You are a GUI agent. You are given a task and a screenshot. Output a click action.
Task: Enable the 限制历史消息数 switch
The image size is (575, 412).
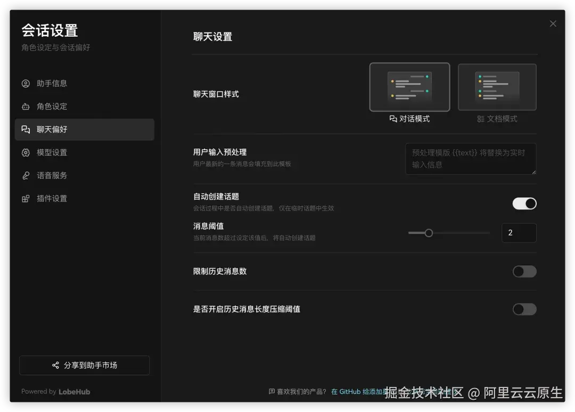click(x=524, y=271)
